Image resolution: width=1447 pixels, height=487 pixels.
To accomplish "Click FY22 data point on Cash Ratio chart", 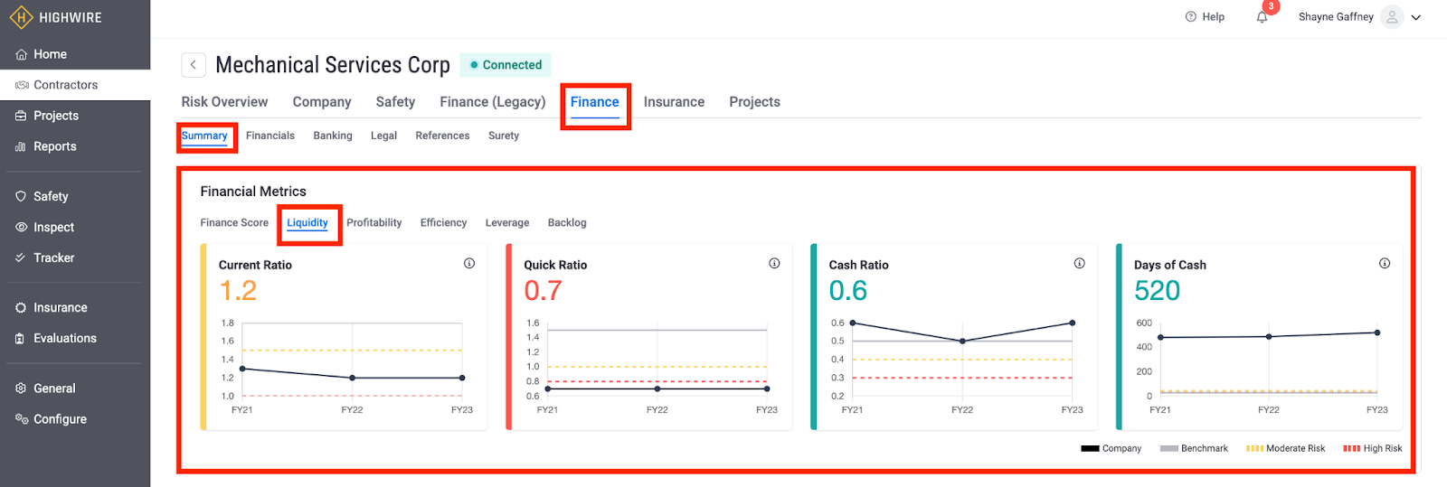I will (x=962, y=342).
